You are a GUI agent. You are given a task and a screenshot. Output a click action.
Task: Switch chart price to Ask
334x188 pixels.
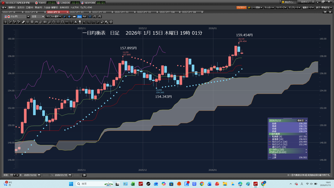coord(85,16)
